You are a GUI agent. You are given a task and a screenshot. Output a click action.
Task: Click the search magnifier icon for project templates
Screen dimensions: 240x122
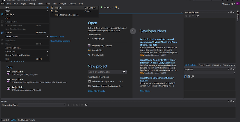(124, 72)
